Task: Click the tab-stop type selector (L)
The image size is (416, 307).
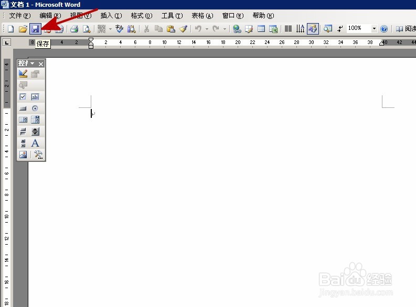Action: click(x=7, y=42)
